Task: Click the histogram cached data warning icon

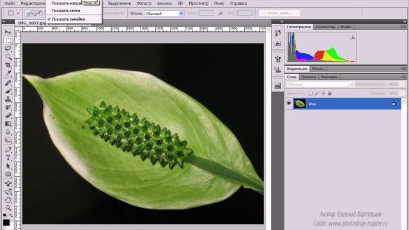Action: (x=352, y=37)
